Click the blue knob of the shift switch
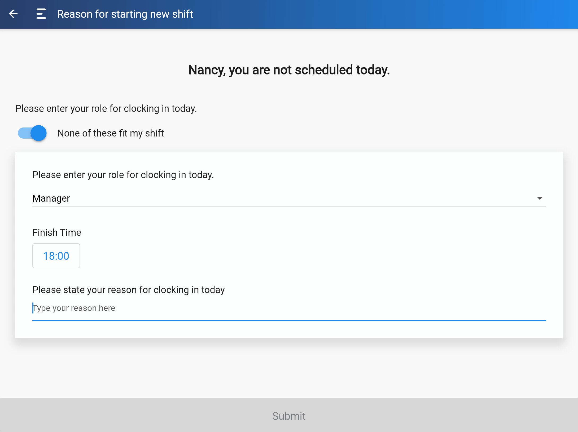Screen dimensions: 578x432 point(39,133)
